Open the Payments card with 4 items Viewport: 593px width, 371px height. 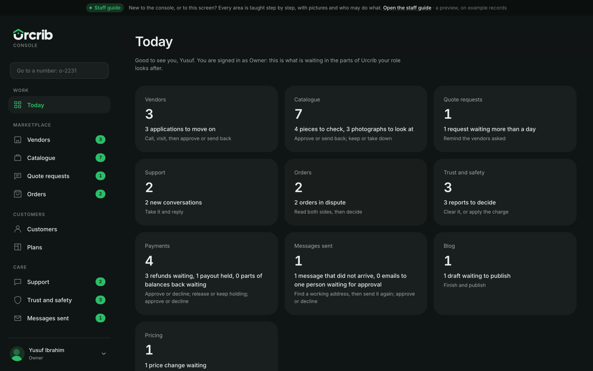tap(206, 273)
